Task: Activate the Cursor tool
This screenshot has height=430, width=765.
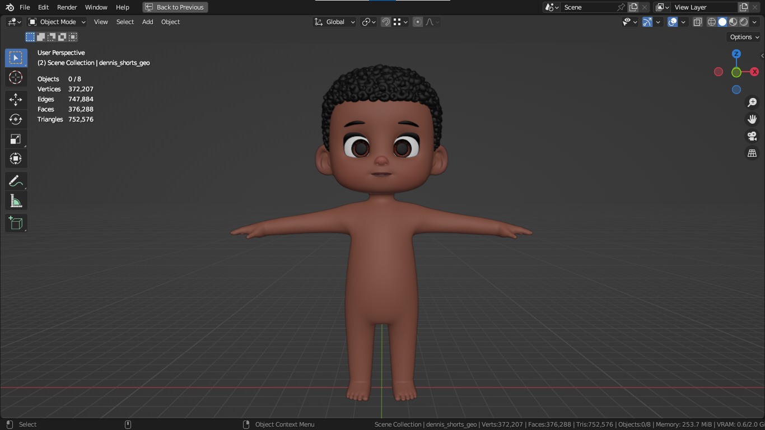Action: (x=16, y=77)
